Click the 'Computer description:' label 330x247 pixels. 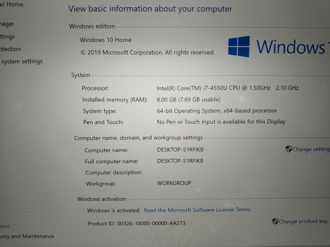tap(114, 173)
